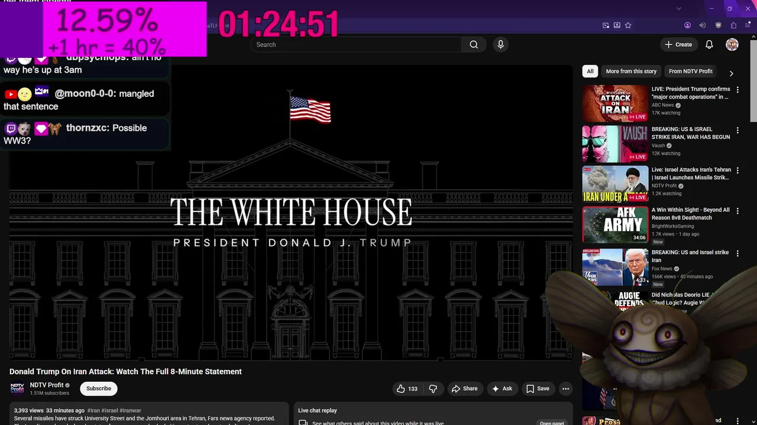Open title "LIVE: President Trump confirms"
Image resolution: width=757 pixels, height=425 pixels.
pos(691,93)
